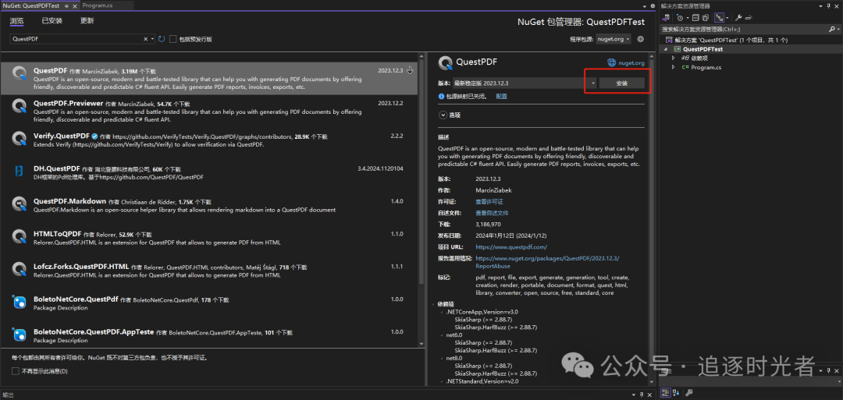Screen dimensions: 843x400
Task: Clear the QuestPDF search text with X
Action: point(145,39)
